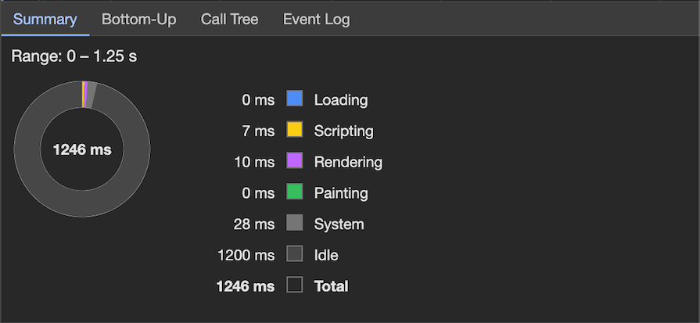This screenshot has height=323, width=700.
Task: Switch to the Summary tab
Action: [45, 19]
